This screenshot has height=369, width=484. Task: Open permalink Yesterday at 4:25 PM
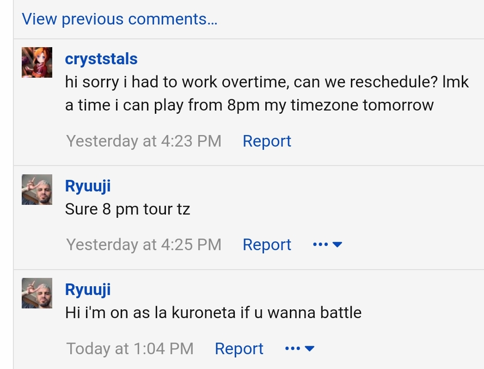click(x=144, y=244)
